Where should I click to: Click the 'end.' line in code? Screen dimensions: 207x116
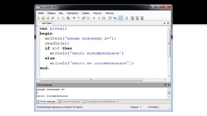45,68
